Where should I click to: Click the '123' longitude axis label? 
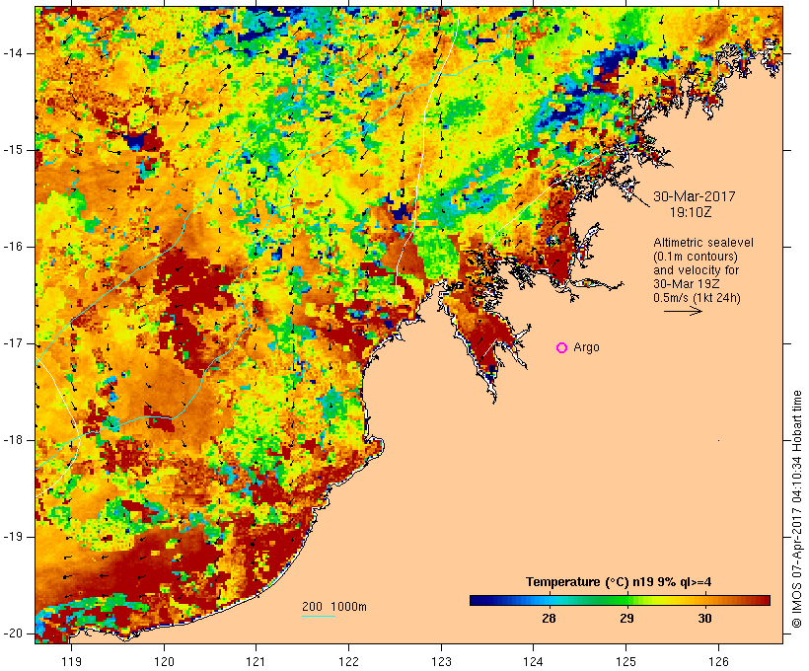point(442,661)
